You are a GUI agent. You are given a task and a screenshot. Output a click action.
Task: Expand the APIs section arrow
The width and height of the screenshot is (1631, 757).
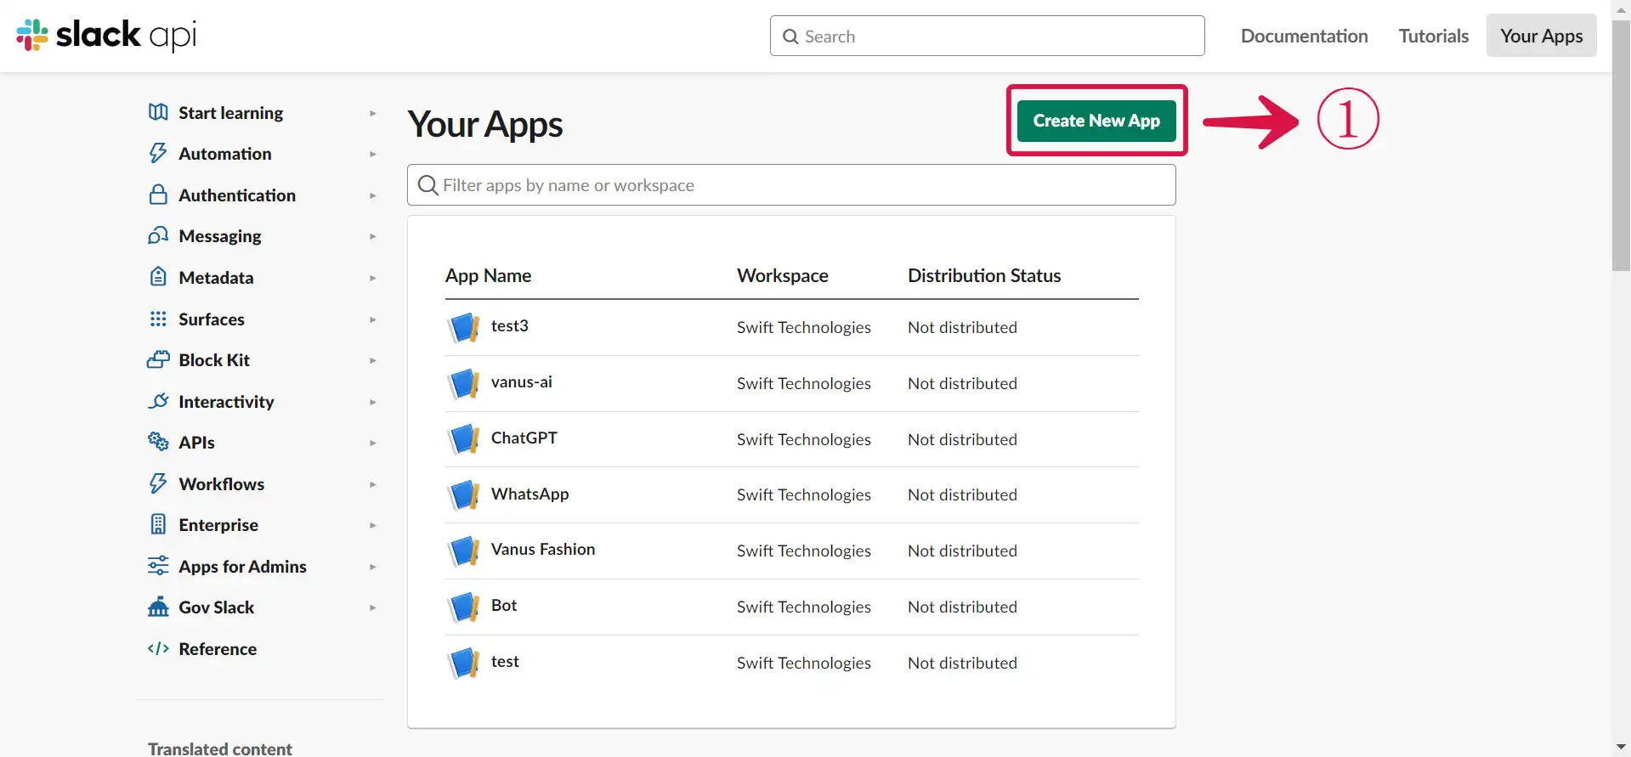(372, 443)
